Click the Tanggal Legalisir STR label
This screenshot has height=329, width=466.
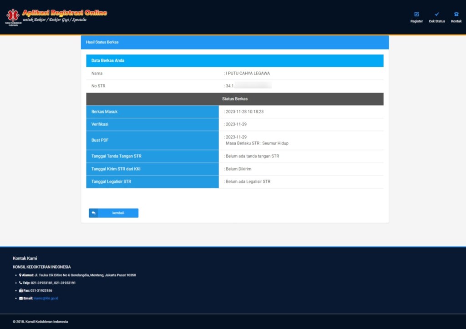(111, 182)
